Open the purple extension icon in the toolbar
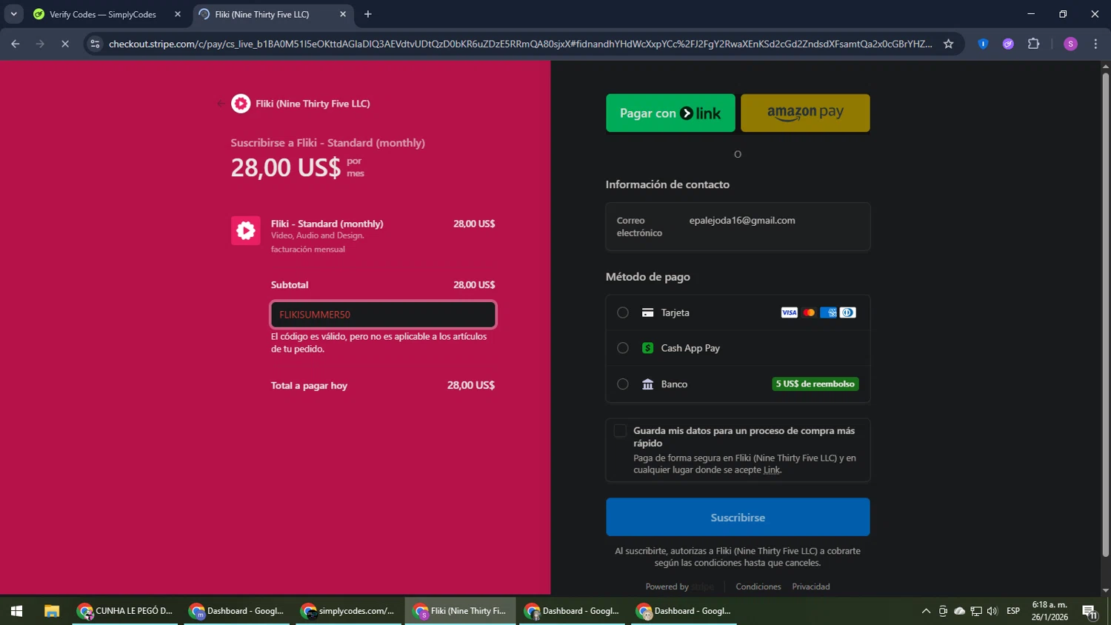 point(1008,44)
